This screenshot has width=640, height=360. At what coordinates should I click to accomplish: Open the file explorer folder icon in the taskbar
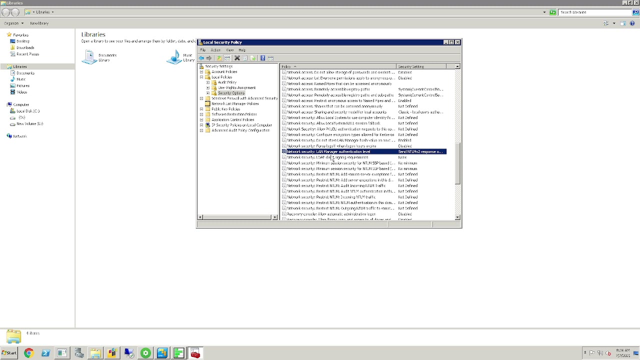pyautogui.click(x=95, y=353)
